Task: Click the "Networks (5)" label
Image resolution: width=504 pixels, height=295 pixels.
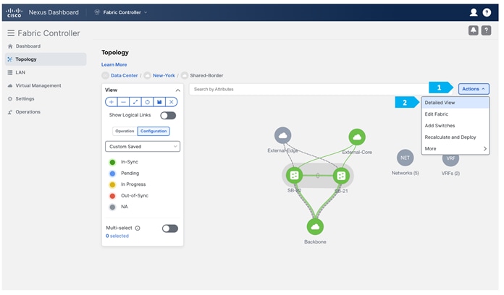Action: pyautogui.click(x=405, y=173)
